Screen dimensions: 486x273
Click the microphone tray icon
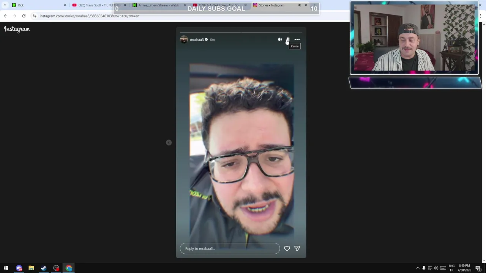(x=424, y=268)
